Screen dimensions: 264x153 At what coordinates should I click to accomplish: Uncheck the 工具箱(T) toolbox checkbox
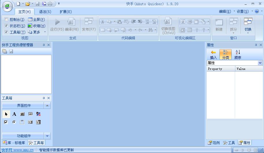point(6,32)
